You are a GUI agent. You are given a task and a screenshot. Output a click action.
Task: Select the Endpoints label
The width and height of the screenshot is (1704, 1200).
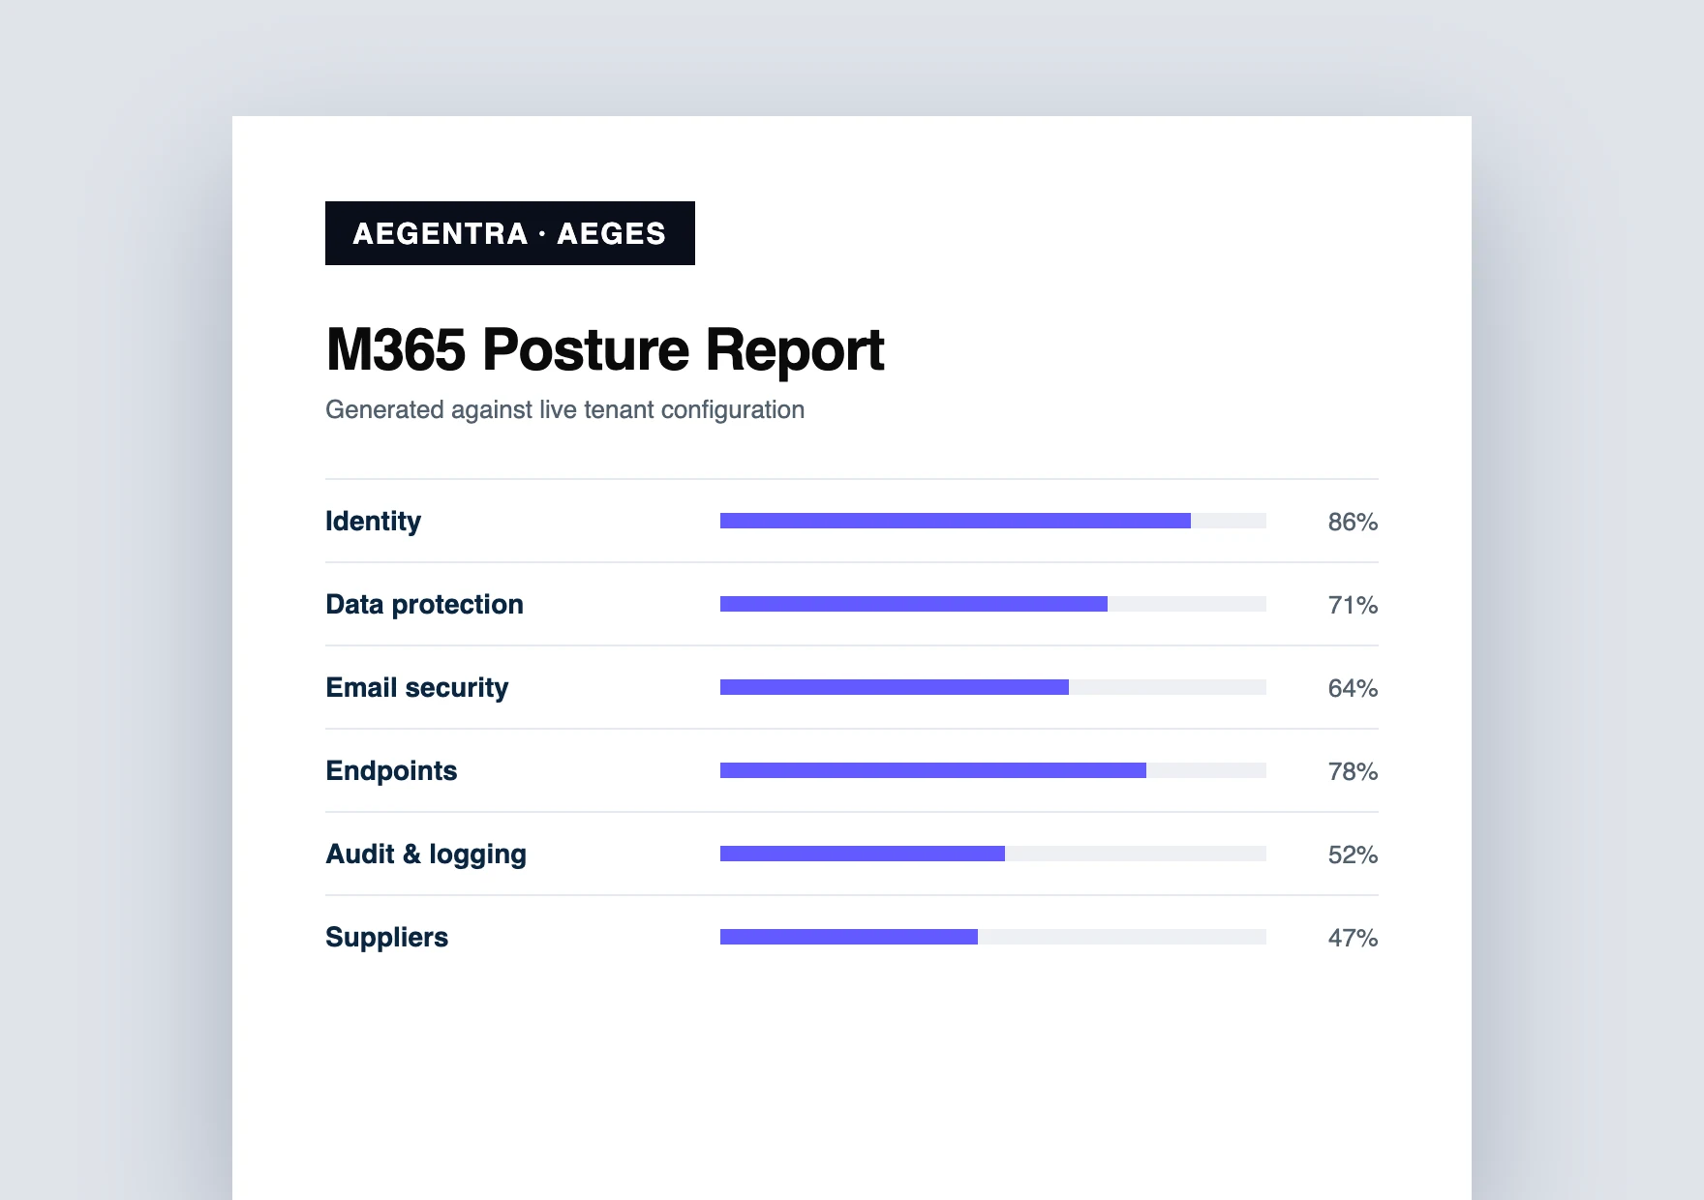(391, 770)
